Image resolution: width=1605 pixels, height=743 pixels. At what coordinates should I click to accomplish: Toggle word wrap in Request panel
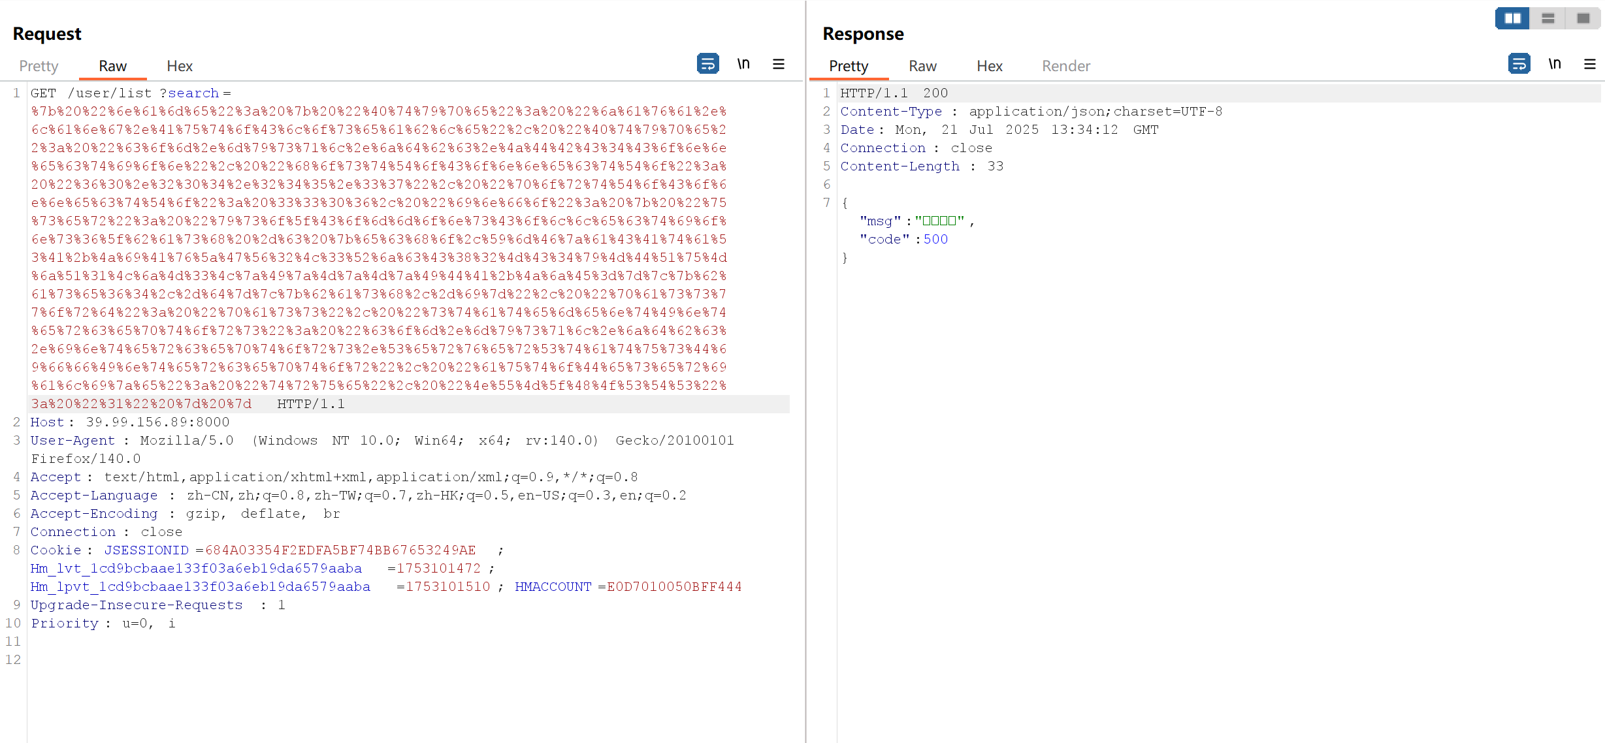click(x=707, y=64)
